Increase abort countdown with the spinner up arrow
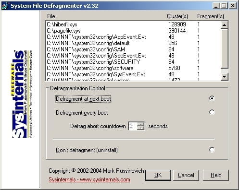The height and width of the screenshot is (190, 239). [141, 124]
